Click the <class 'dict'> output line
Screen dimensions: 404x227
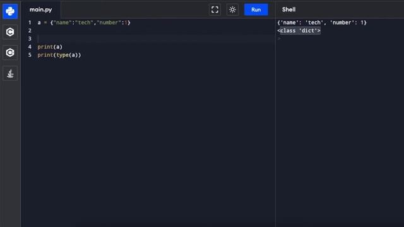[x=299, y=31]
